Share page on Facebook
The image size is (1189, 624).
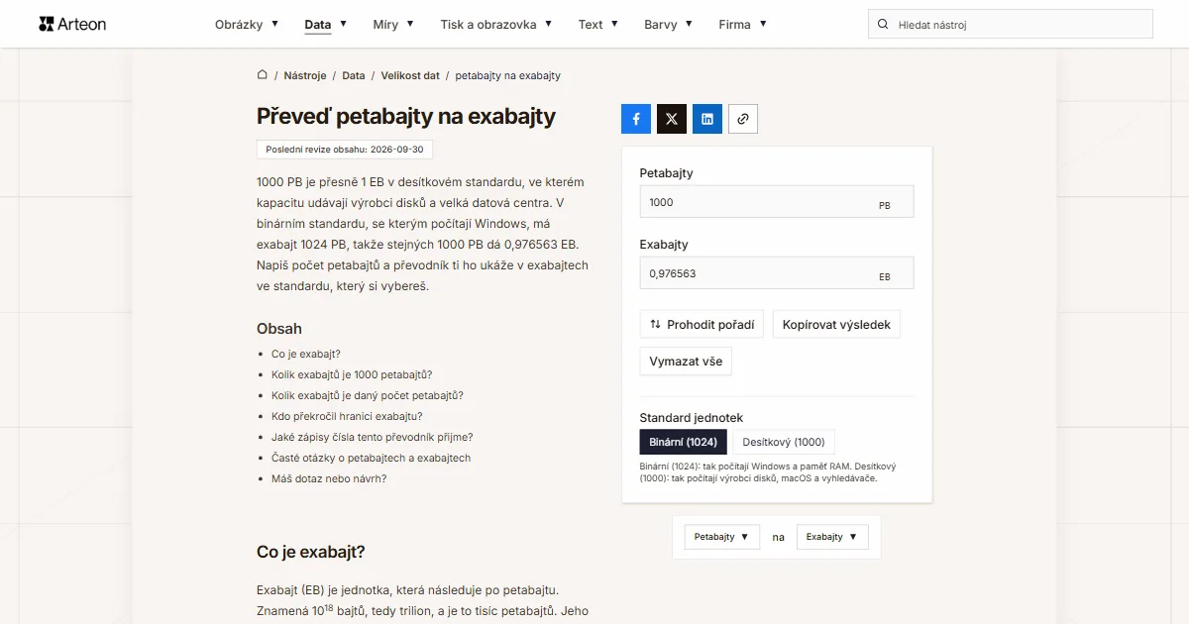[x=636, y=119]
